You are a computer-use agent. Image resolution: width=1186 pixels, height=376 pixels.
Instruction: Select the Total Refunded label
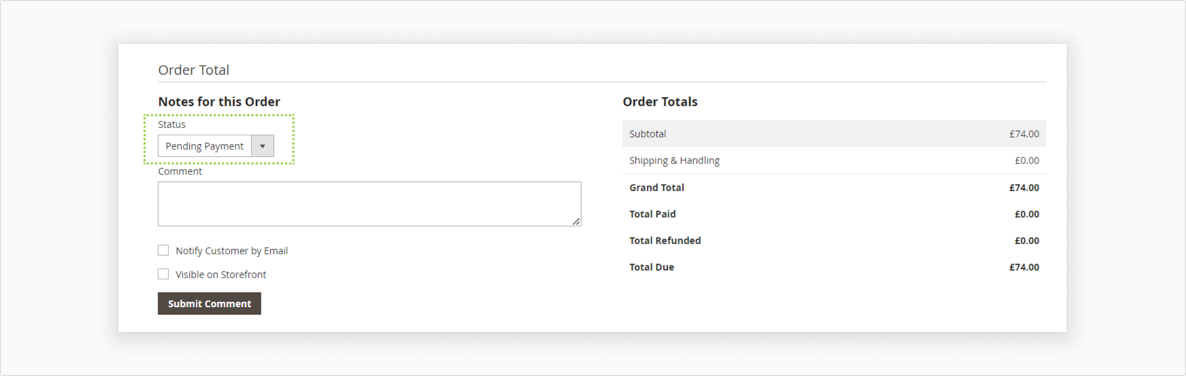(665, 240)
